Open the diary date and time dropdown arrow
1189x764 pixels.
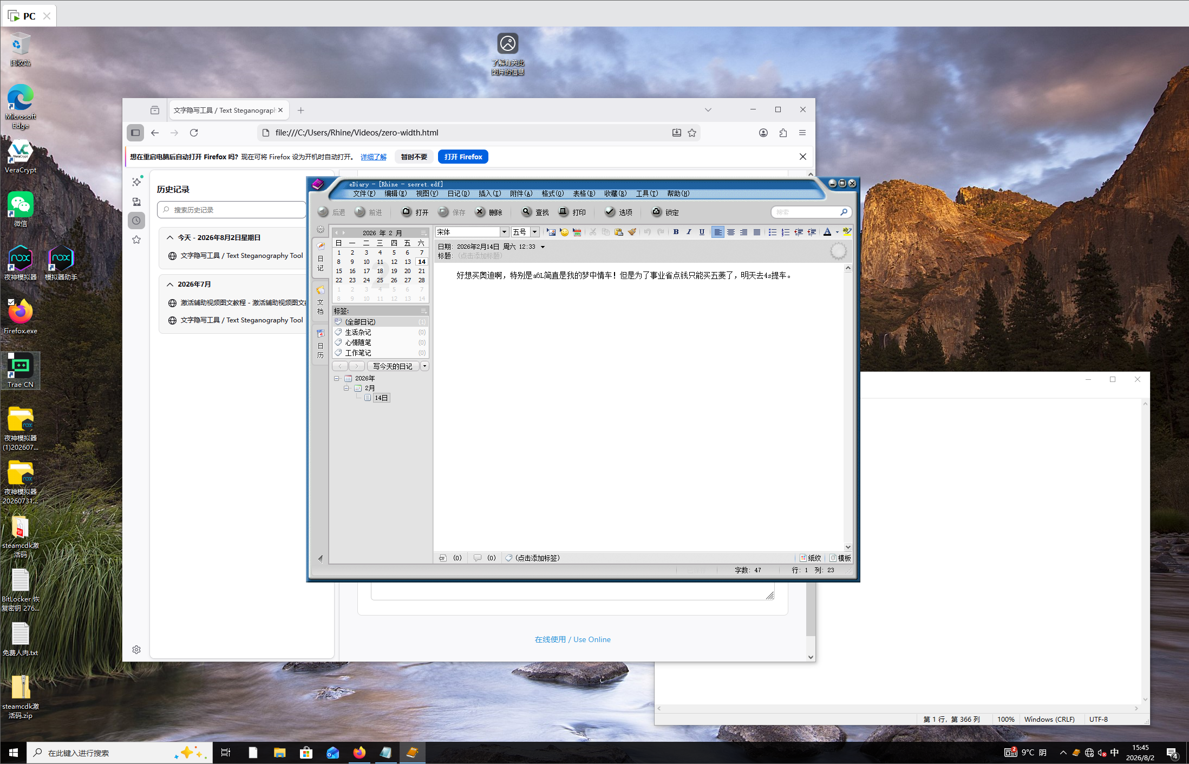click(x=543, y=247)
